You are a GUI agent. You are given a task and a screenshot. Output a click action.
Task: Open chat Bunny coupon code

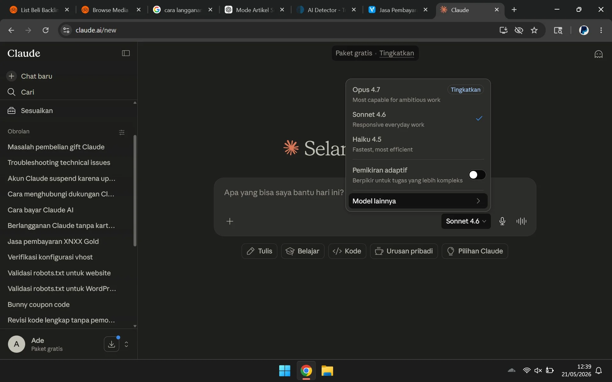[39, 304]
